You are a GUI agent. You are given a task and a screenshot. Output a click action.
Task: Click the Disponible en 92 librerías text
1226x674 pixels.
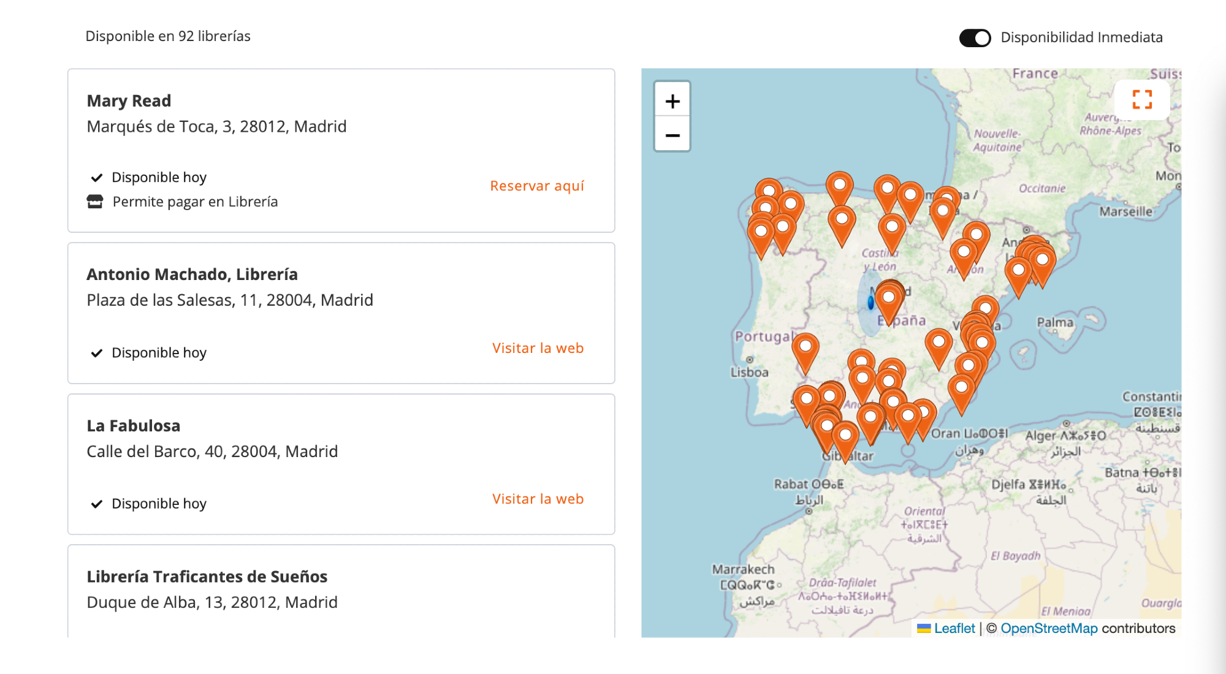(168, 36)
